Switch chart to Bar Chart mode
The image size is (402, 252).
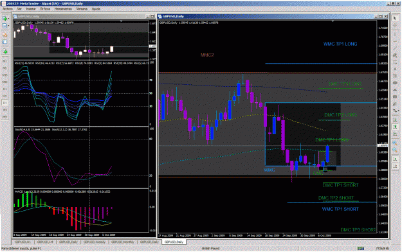[x=395, y=120]
